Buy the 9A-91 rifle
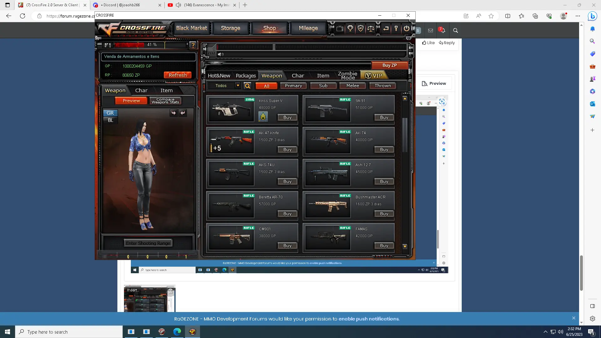The image size is (601, 338). (384, 117)
